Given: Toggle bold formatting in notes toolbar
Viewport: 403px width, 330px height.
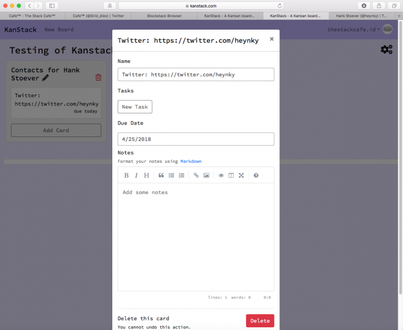Looking at the screenshot, I should pyautogui.click(x=126, y=175).
